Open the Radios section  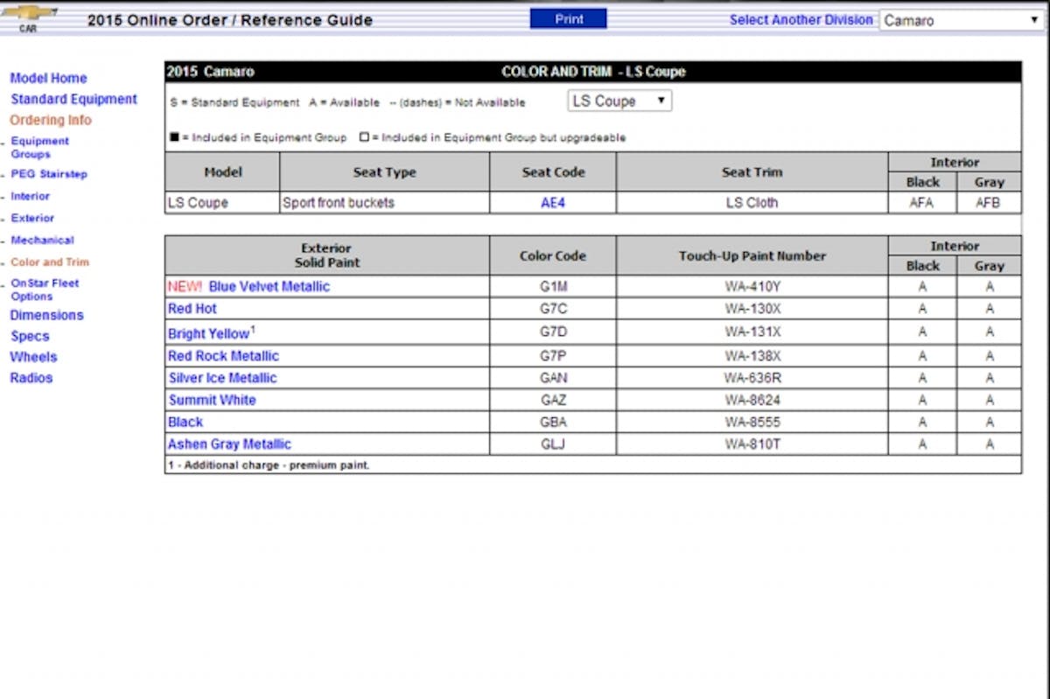pyautogui.click(x=31, y=378)
